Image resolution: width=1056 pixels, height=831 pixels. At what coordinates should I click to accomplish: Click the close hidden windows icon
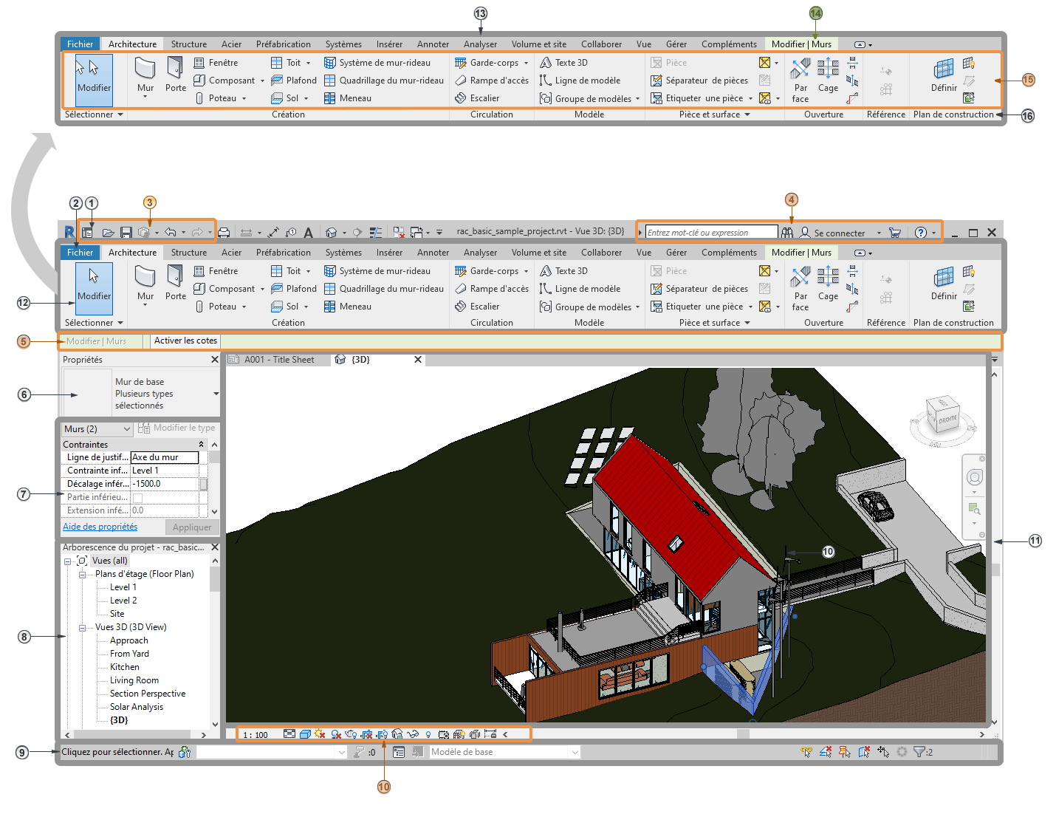[399, 233]
